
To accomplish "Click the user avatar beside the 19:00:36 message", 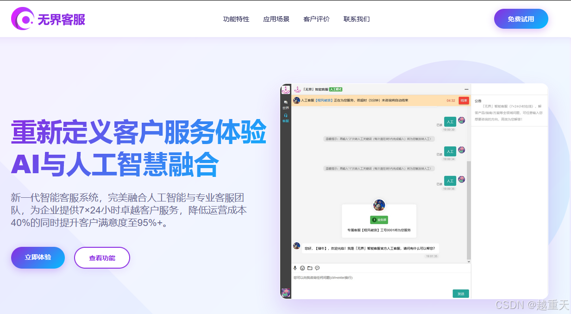I will coord(462,180).
